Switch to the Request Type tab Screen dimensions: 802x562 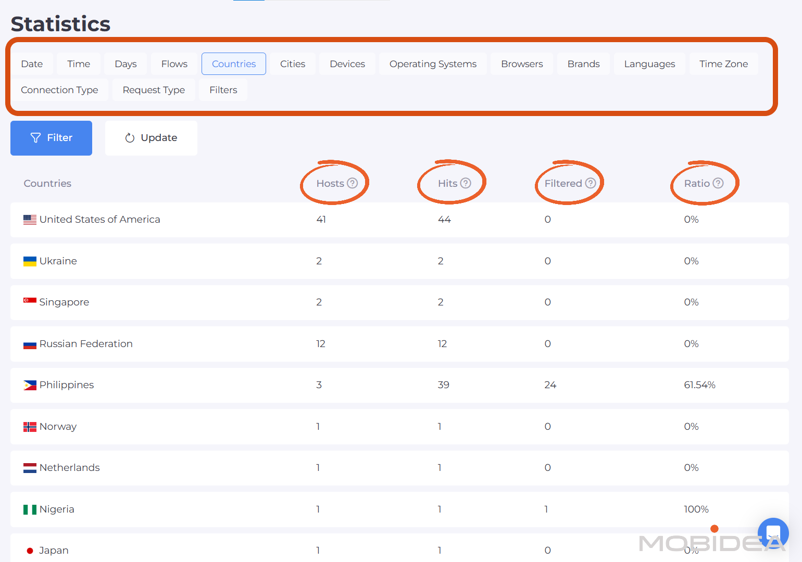(154, 90)
